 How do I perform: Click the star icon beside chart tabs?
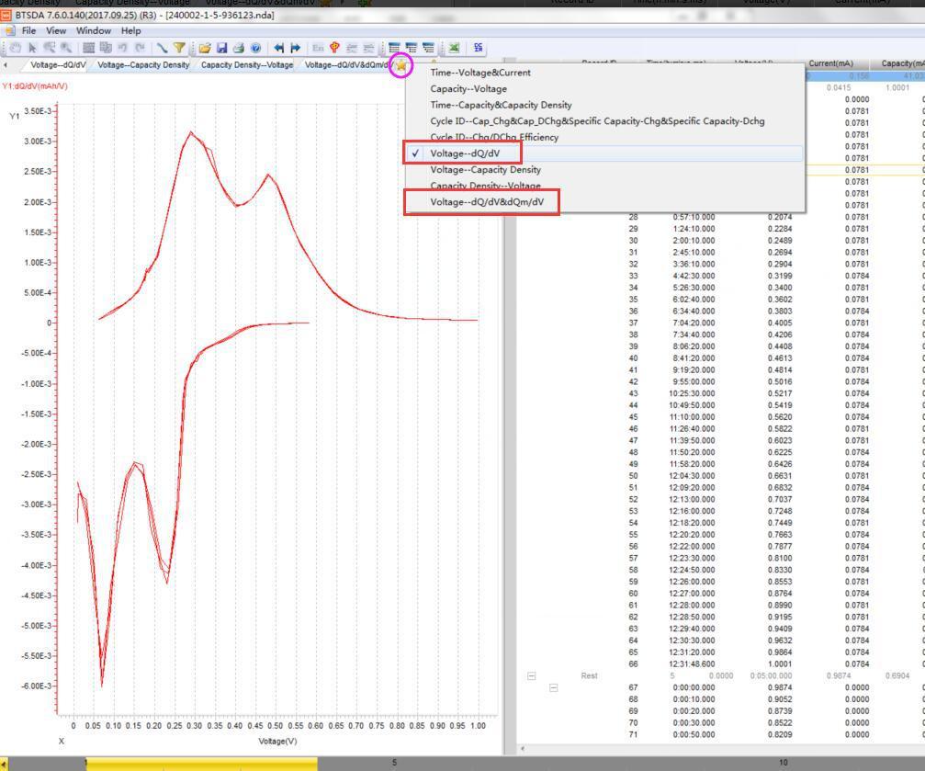point(401,65)
